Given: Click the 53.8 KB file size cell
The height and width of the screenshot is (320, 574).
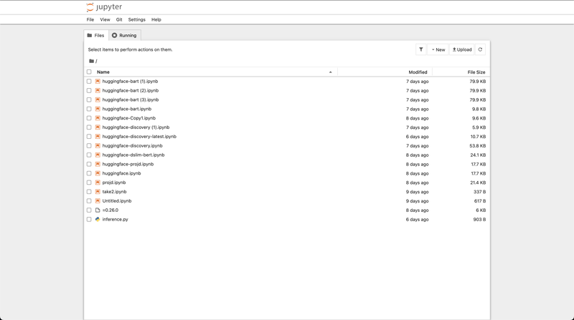Looking at the screenshot, I should [x=478, y=146].
